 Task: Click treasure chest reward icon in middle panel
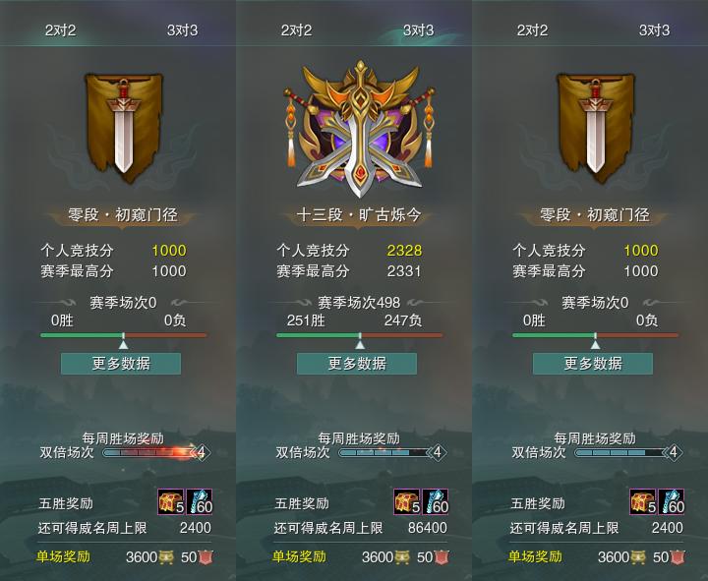coord(407,501)
